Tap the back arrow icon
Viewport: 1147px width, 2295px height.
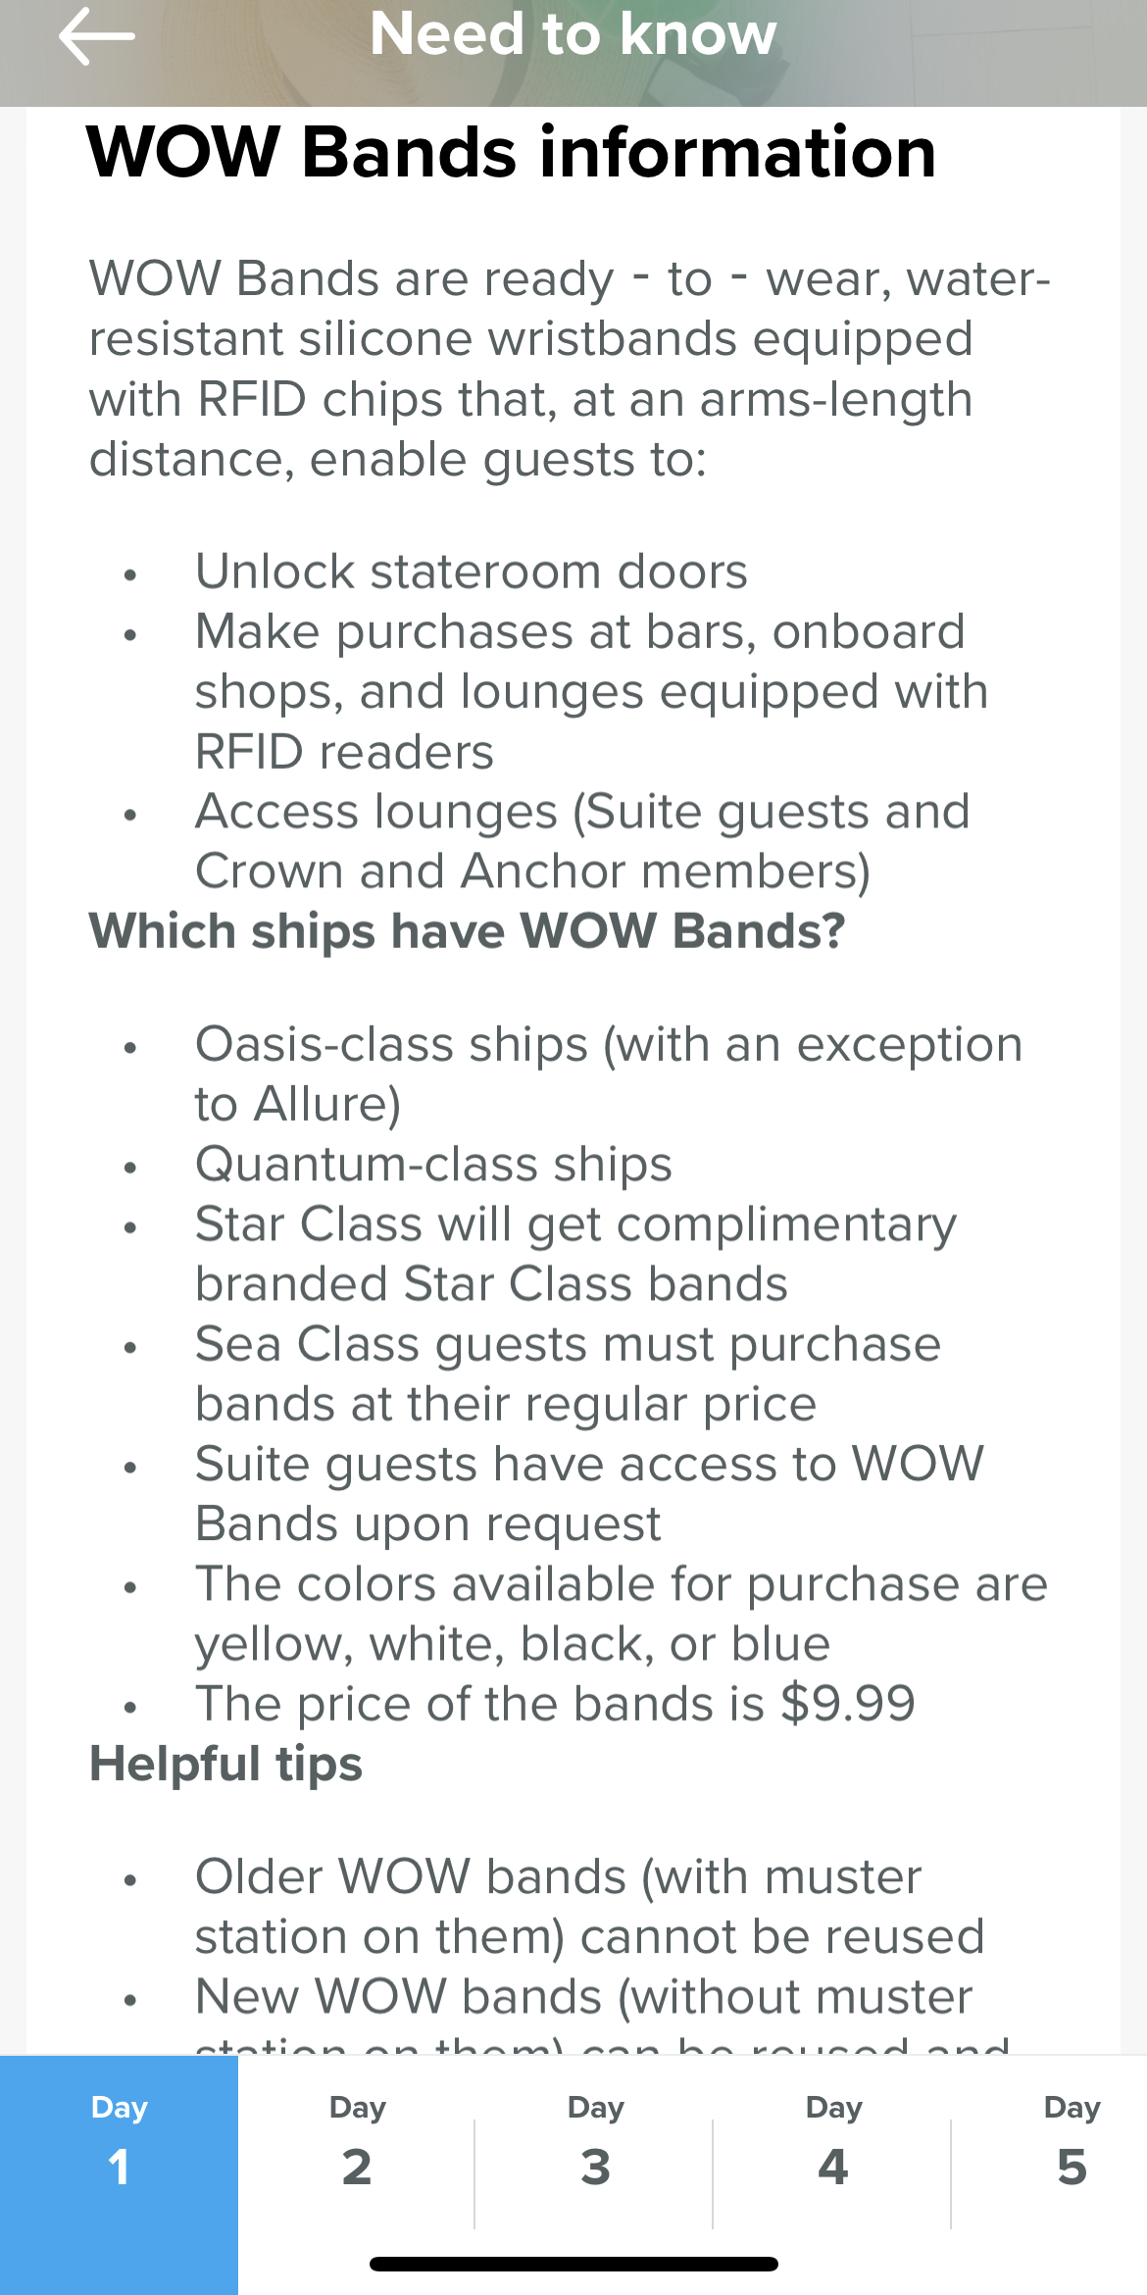click(x=96, y=36)
